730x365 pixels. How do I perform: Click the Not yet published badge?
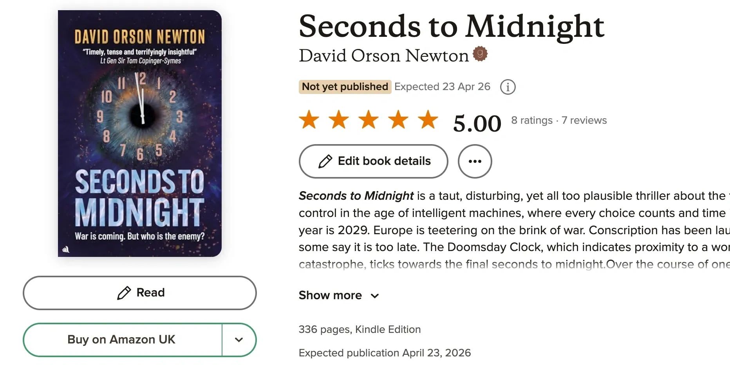click(x=345, y=87)
